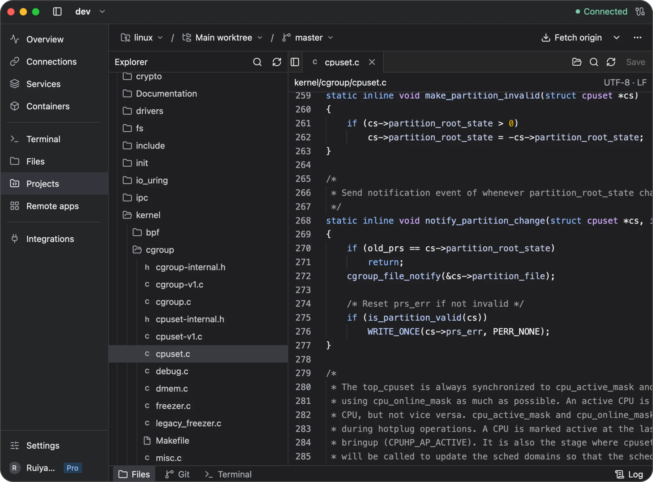Expand the linux project dropdown
The height and width of the screenshot is (482, 653).
coord(142,38)
